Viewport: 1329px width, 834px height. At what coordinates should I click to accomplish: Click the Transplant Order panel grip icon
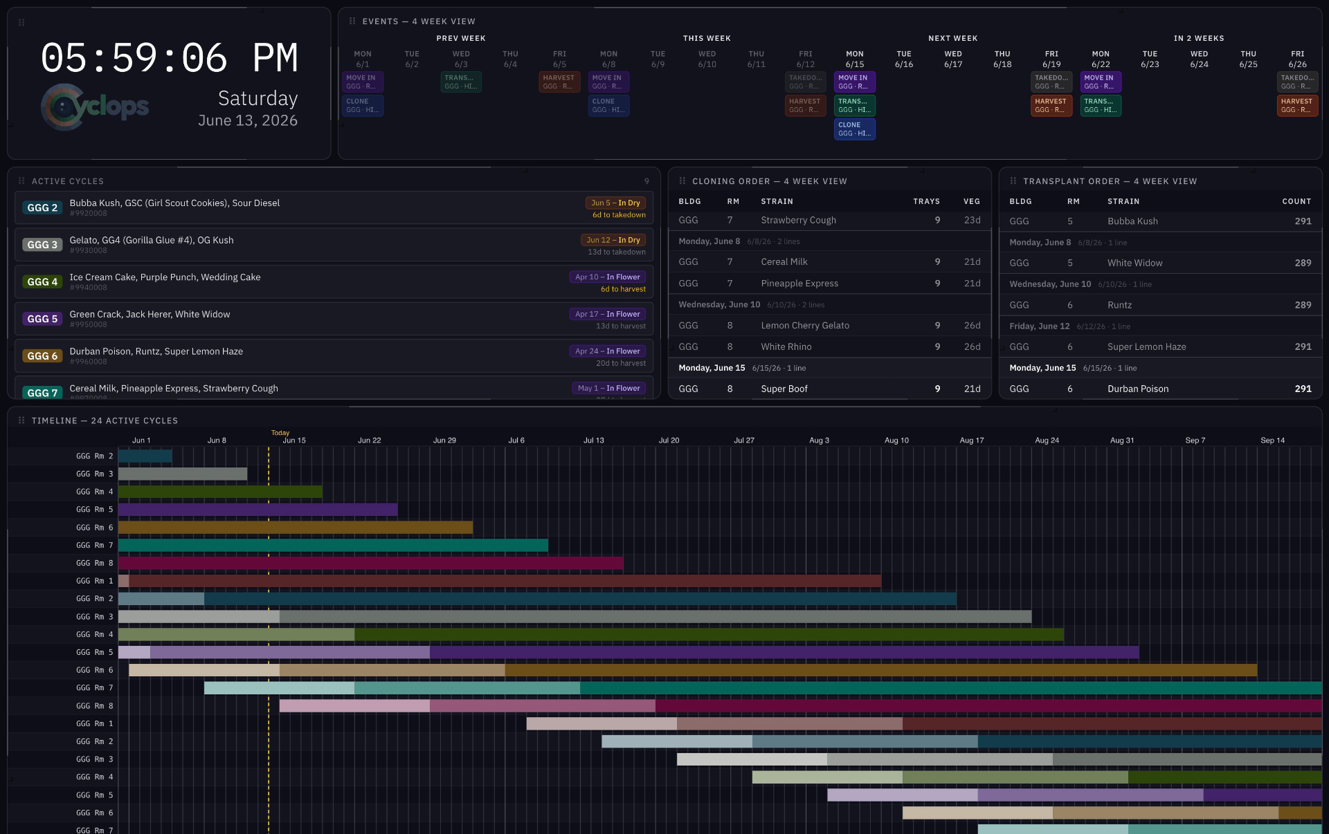[1013, 181]
